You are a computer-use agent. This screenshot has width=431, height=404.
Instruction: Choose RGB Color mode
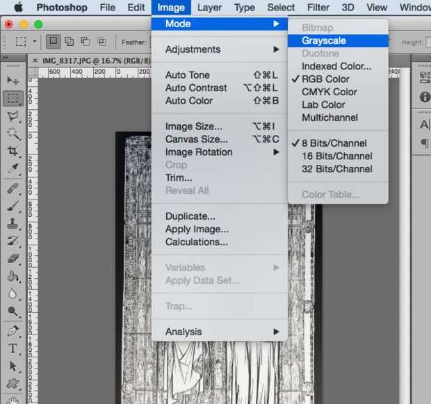click(338, 79)
